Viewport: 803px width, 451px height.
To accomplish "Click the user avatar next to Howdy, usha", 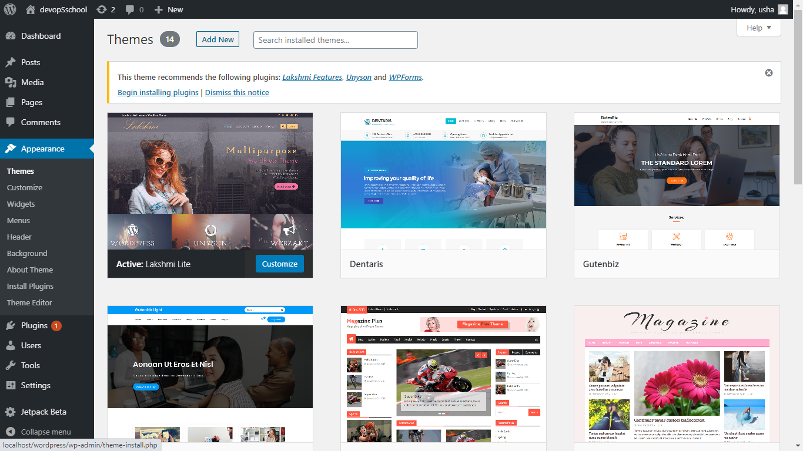I will point(782,9).
